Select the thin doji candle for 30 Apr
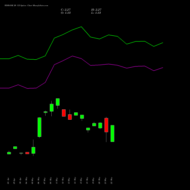 click(x=21, y=153)
